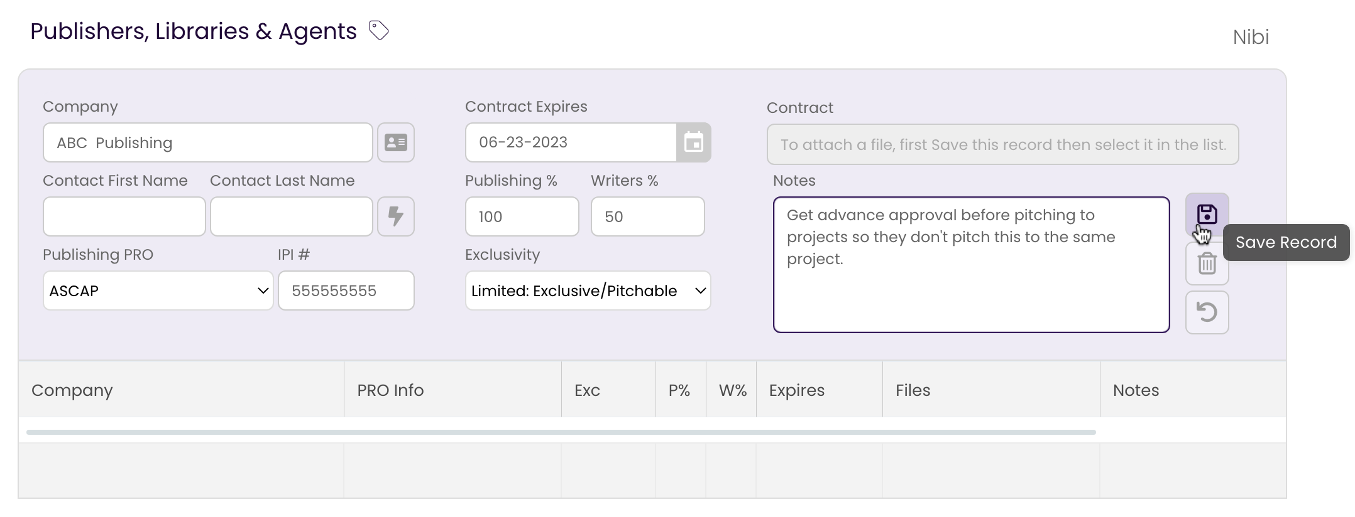Click the P% column header
Screen dimensions: 1355x517
coord(681,390)
